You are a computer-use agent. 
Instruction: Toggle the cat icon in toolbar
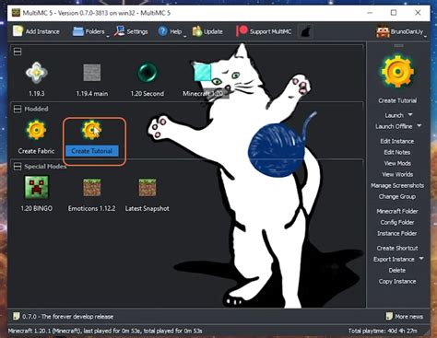click(x=305, y=31)
